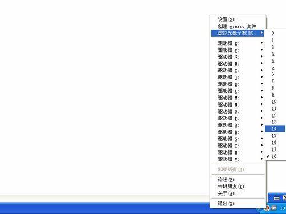This screenshot has height=214, width=286.
Task: Expand the 驱动器 F: submenu arrow
Action: (x=262, y=50)
